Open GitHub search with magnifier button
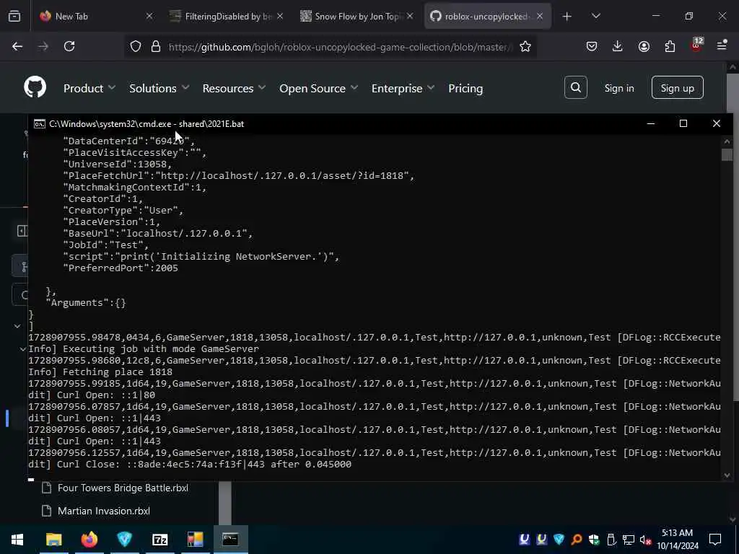Image resolution: width=739 pixels, height=554 pixels. coord(575,87)
